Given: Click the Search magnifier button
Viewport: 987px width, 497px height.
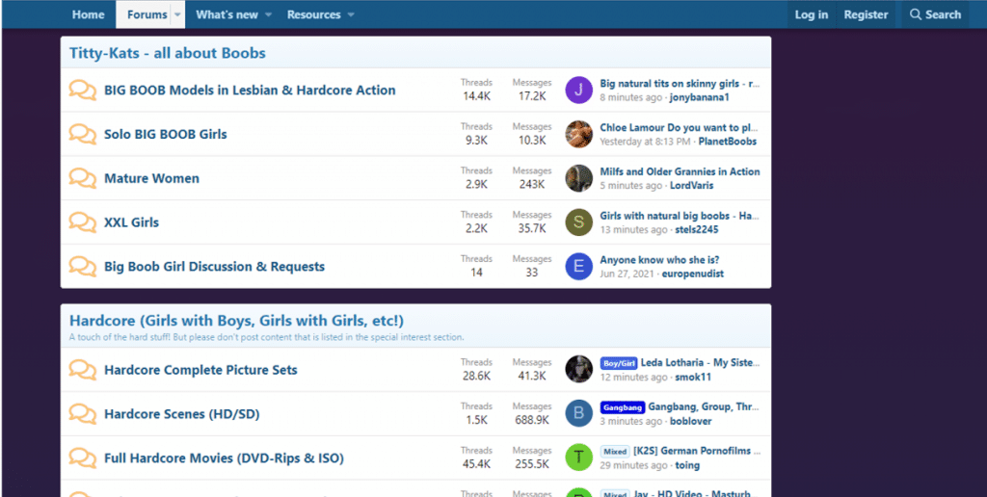Looking at the screenshot, I should [935, 14].
